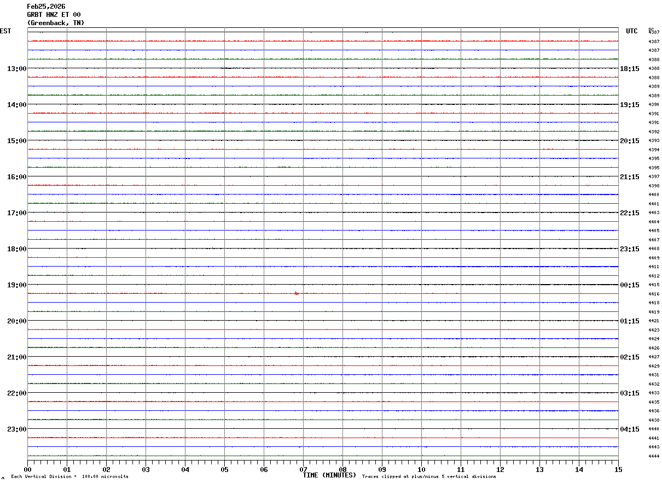This screenshot has width=662, height=484.
Task: Click the TIME (MINUTES) axis title
Action: [329, 475]
